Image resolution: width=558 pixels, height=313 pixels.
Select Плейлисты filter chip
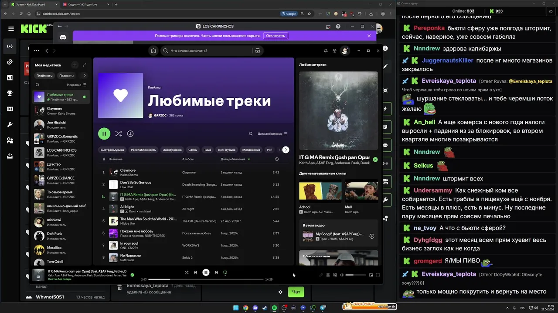[44, 76]
